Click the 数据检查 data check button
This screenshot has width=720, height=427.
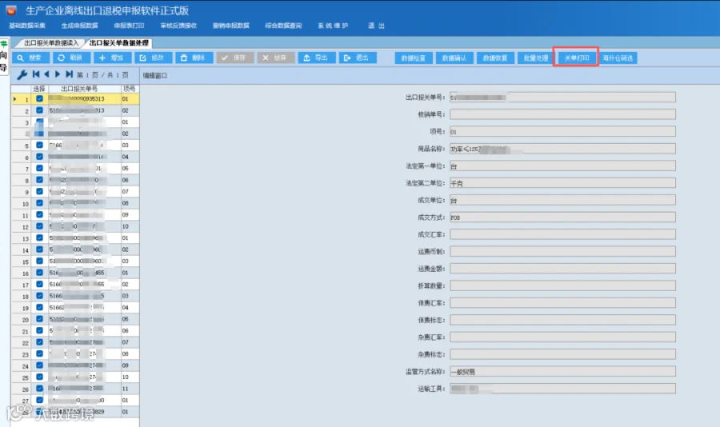point(414,58)
